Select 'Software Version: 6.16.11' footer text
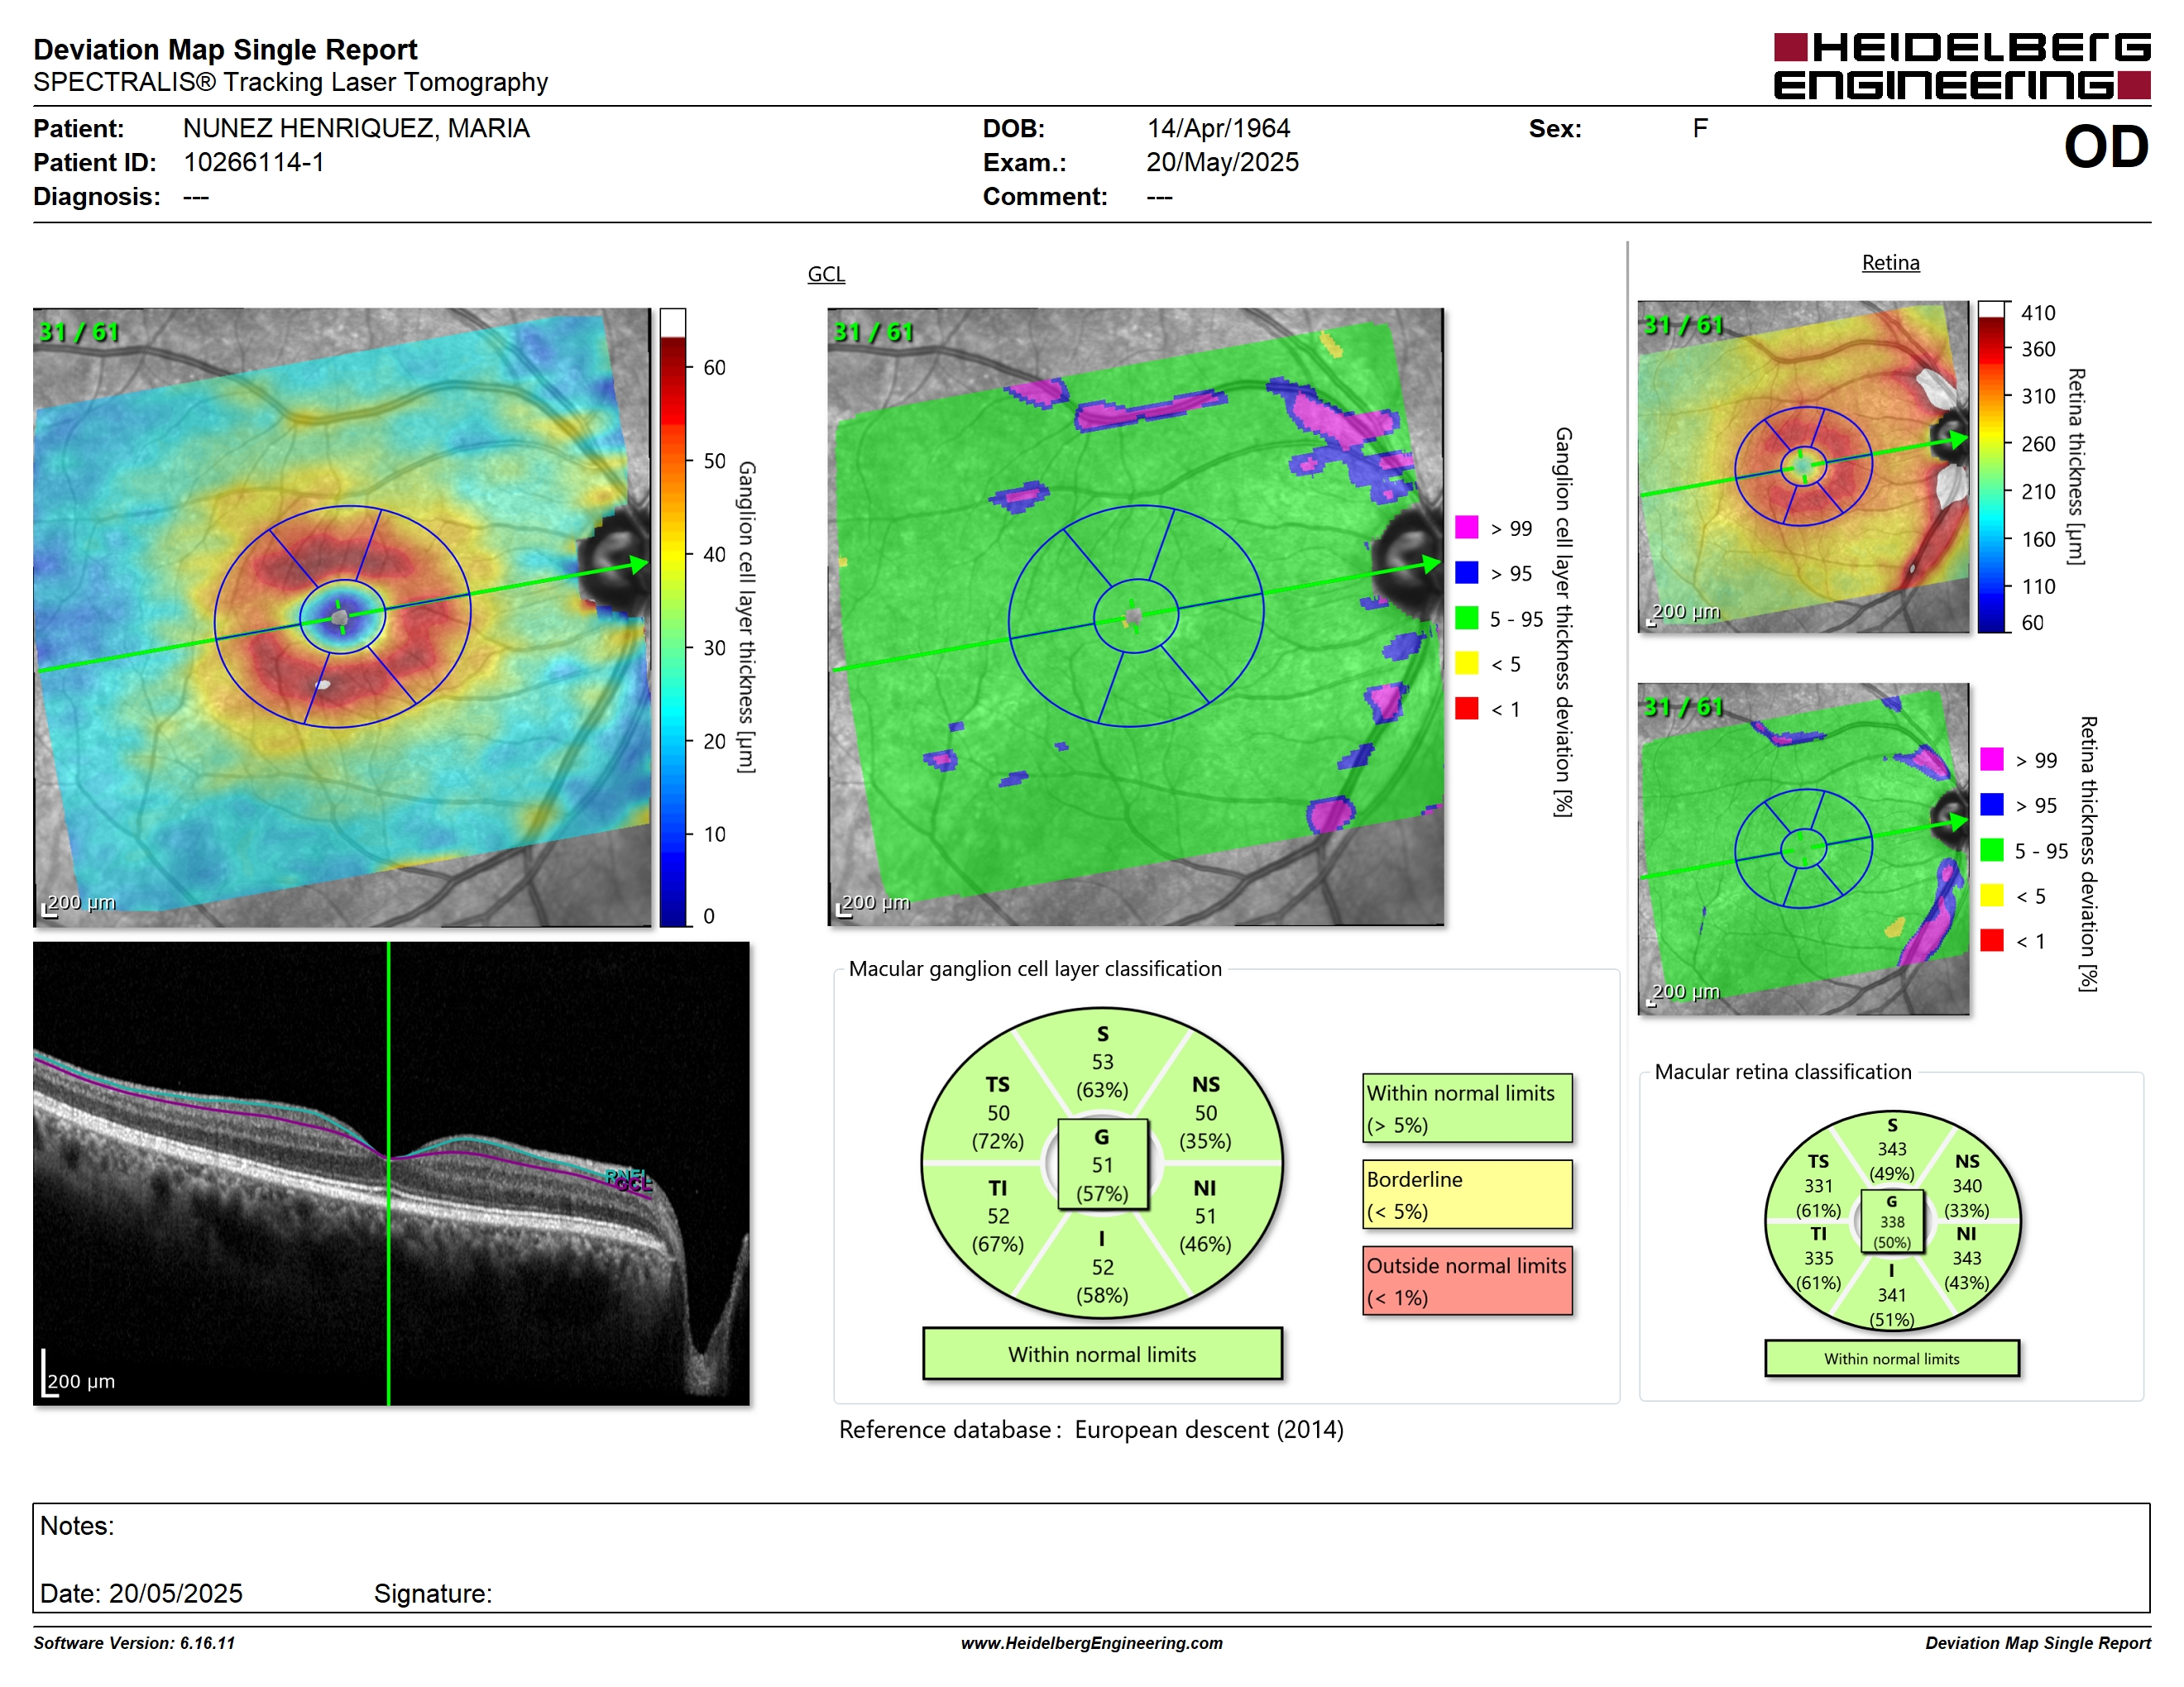This screenshot has width=2184, height=1687. pyautogui.click(x=134, y=1643)
